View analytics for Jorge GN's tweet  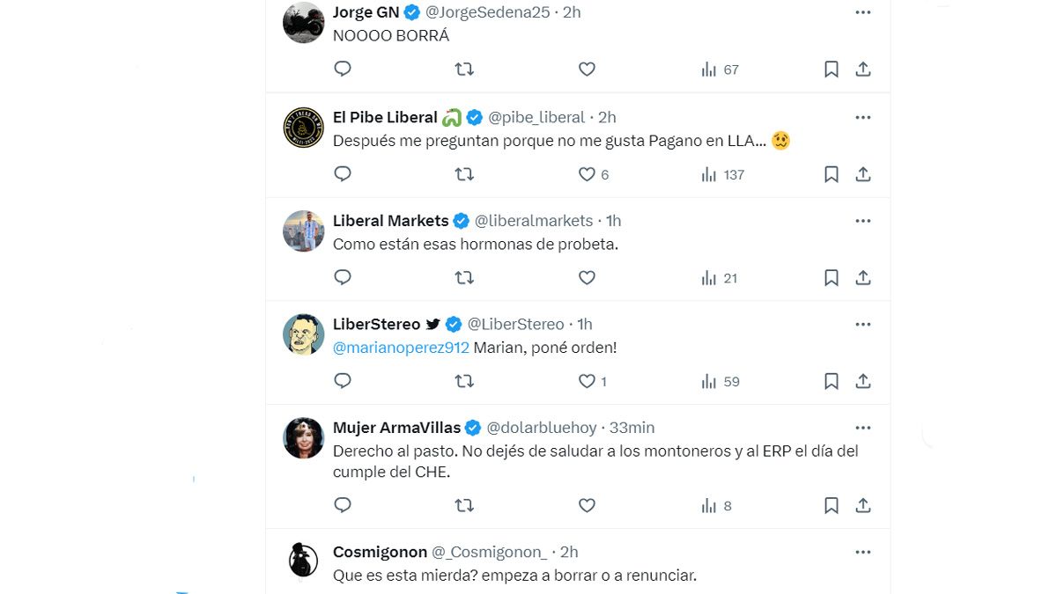coord(719,70)
